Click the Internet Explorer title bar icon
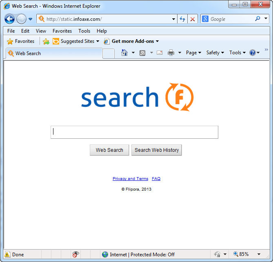The height and width of the screenshot is (262, 273). tap(7, 6)
